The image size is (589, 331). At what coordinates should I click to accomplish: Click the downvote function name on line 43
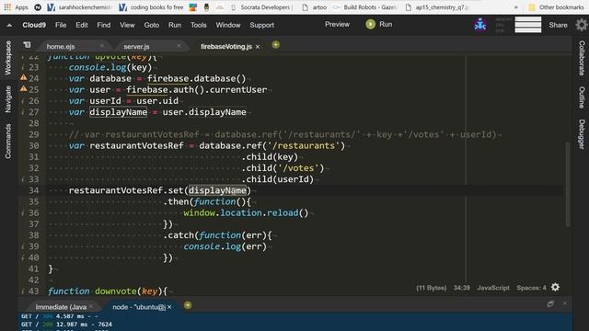(x=116, y=291)
